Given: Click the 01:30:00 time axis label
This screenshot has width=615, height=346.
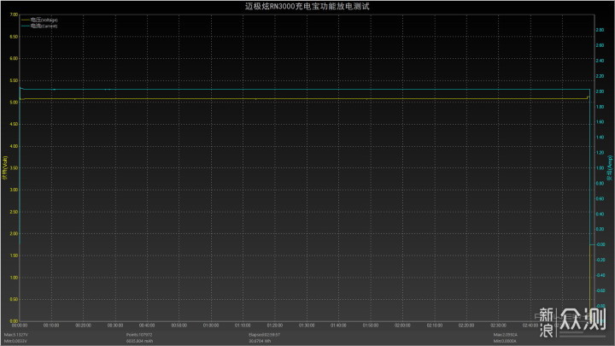Looking at the screenshot, I should tap(307, 325).
